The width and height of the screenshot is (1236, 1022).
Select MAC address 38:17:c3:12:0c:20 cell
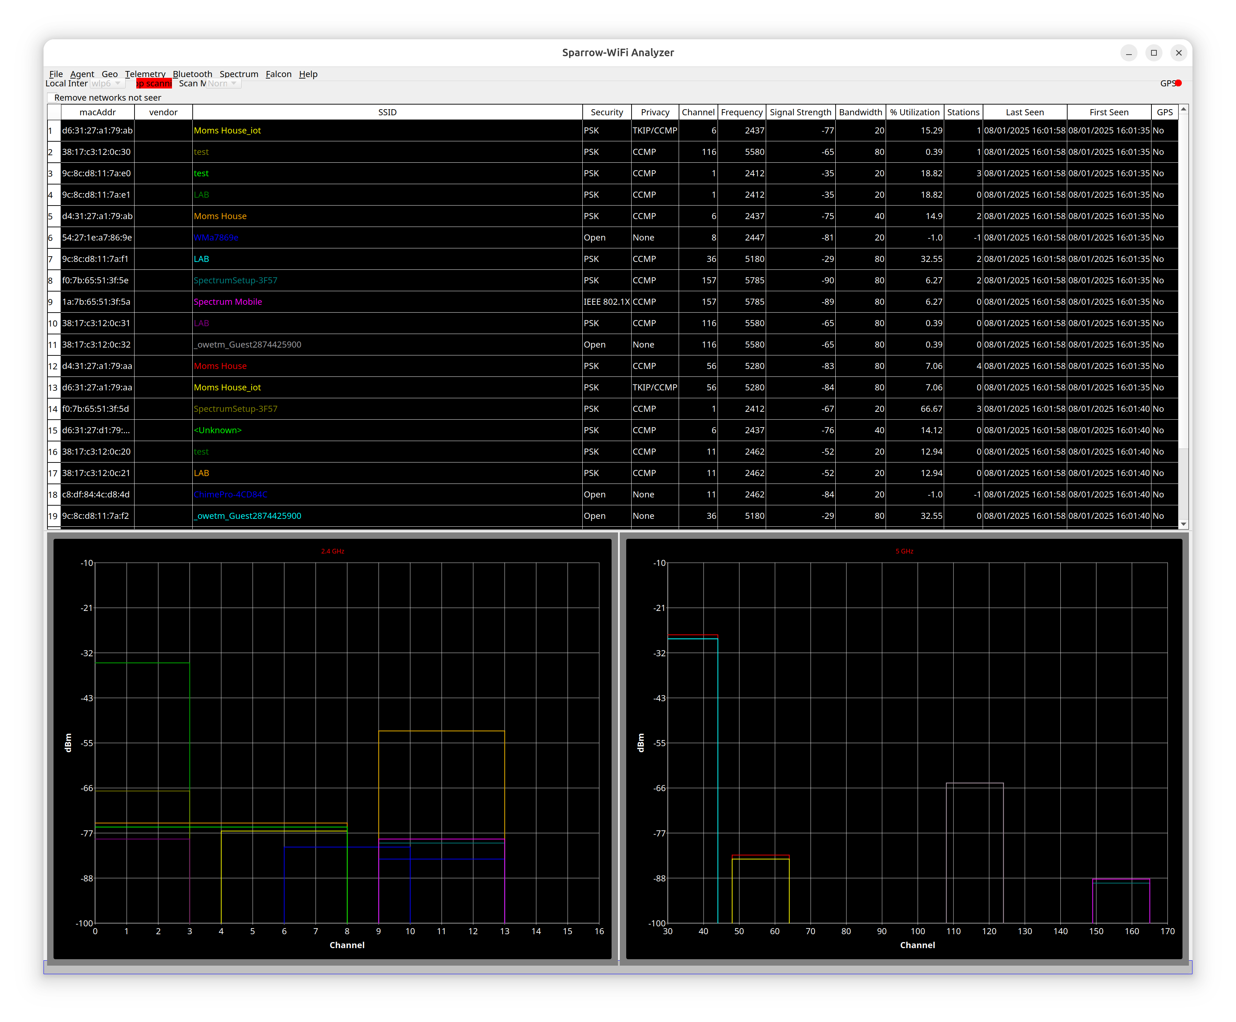98,452
